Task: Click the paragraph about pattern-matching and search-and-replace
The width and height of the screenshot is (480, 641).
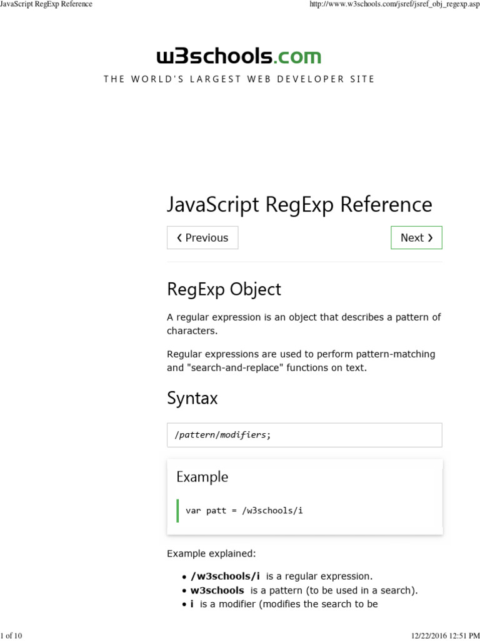Action: 301,361
